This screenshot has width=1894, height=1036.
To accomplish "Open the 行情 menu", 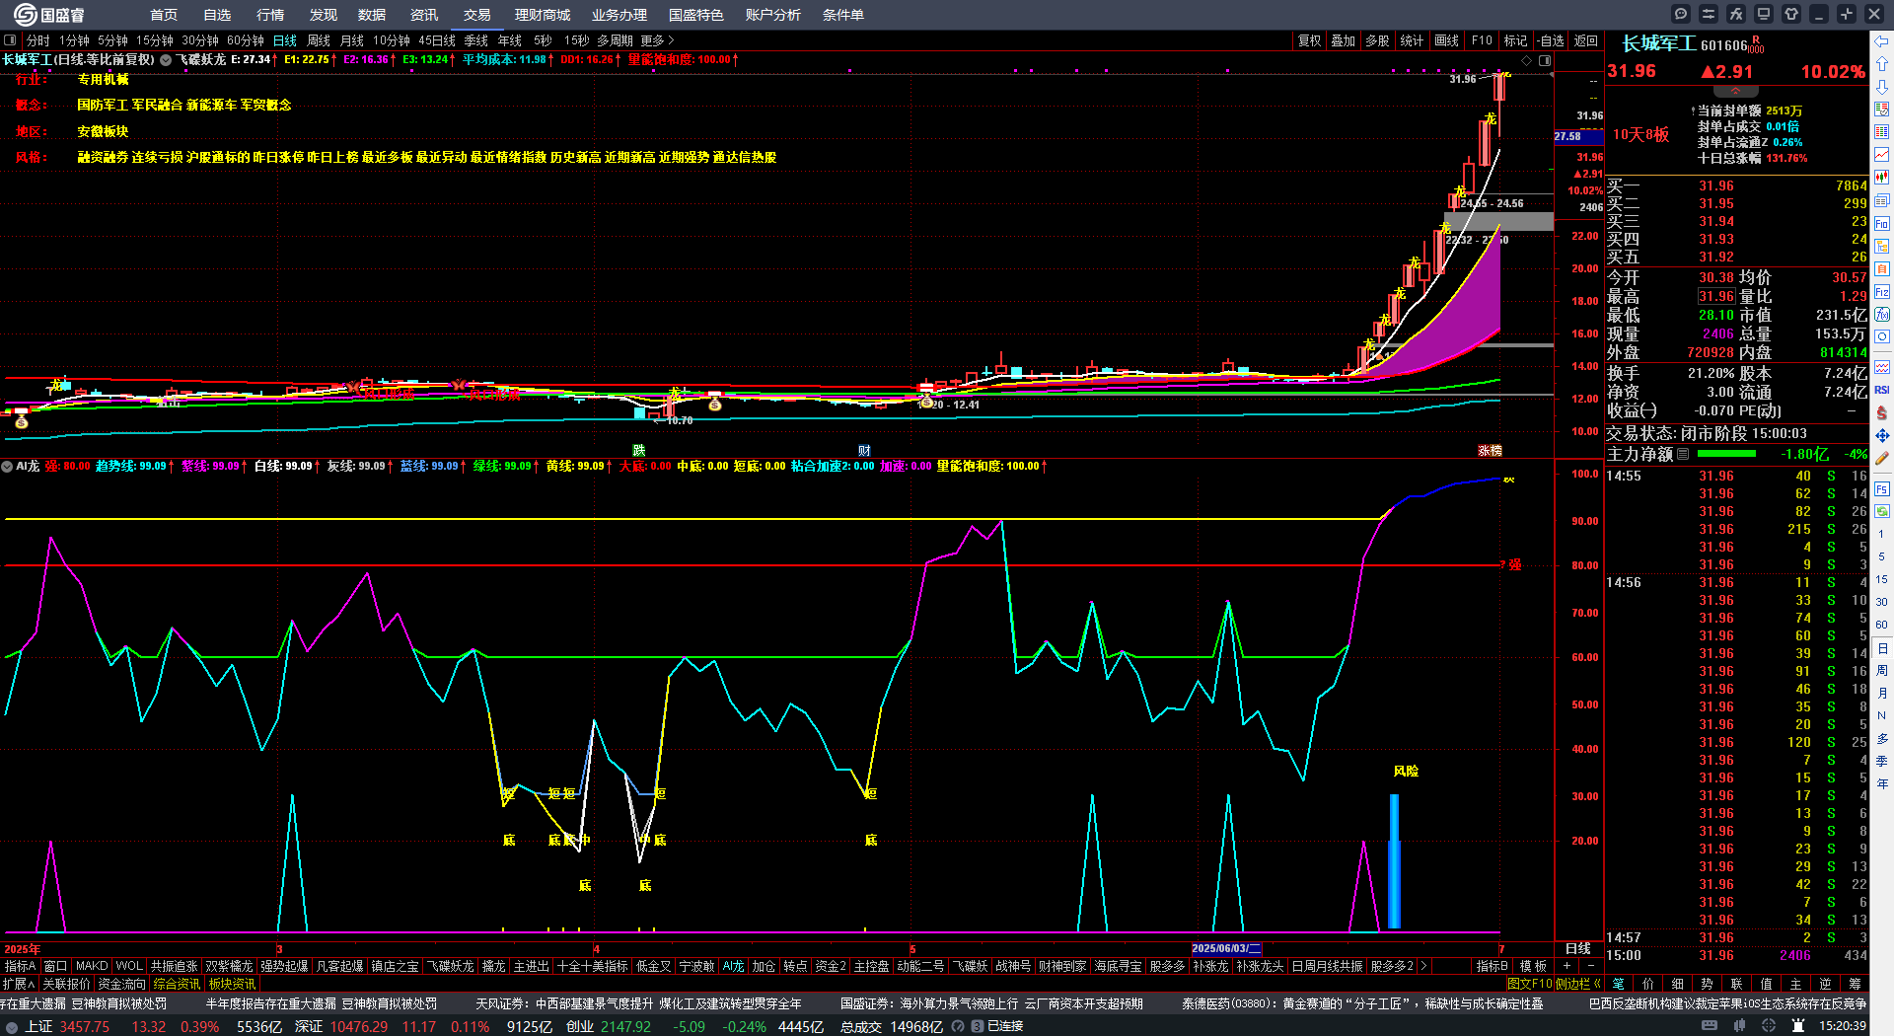I will pyautogui.click(x=270, y=15).
